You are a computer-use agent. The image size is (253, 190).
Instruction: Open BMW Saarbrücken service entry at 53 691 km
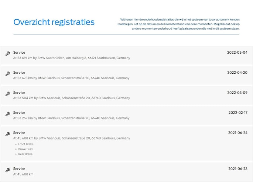point(72,58)
